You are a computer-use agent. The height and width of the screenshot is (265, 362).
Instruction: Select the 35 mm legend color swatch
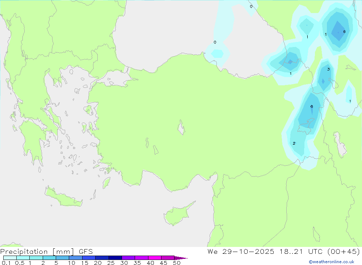(x=141, y=258)
